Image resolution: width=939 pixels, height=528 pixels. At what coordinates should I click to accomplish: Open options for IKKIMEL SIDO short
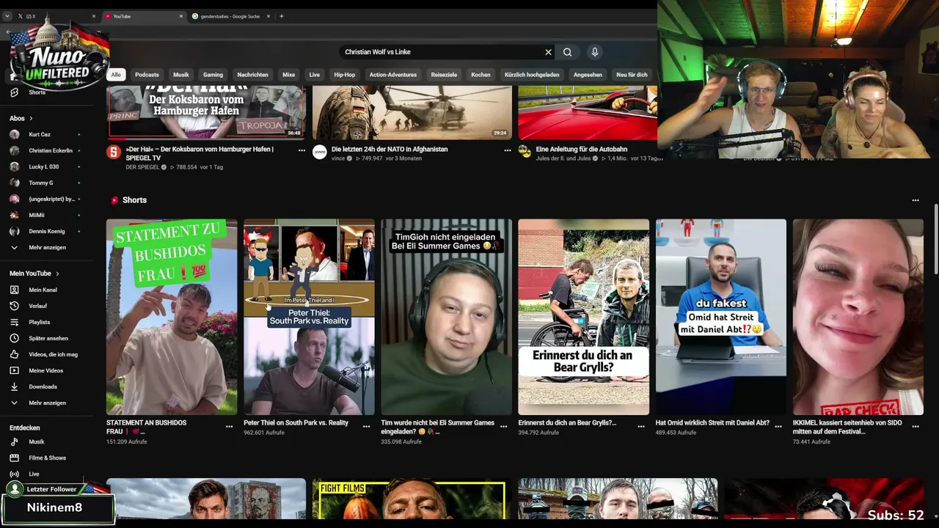(x=916, y=426)
